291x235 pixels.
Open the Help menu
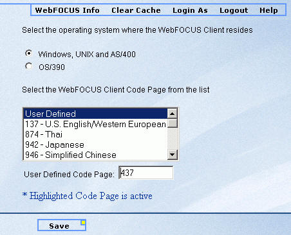coord(268,10)
